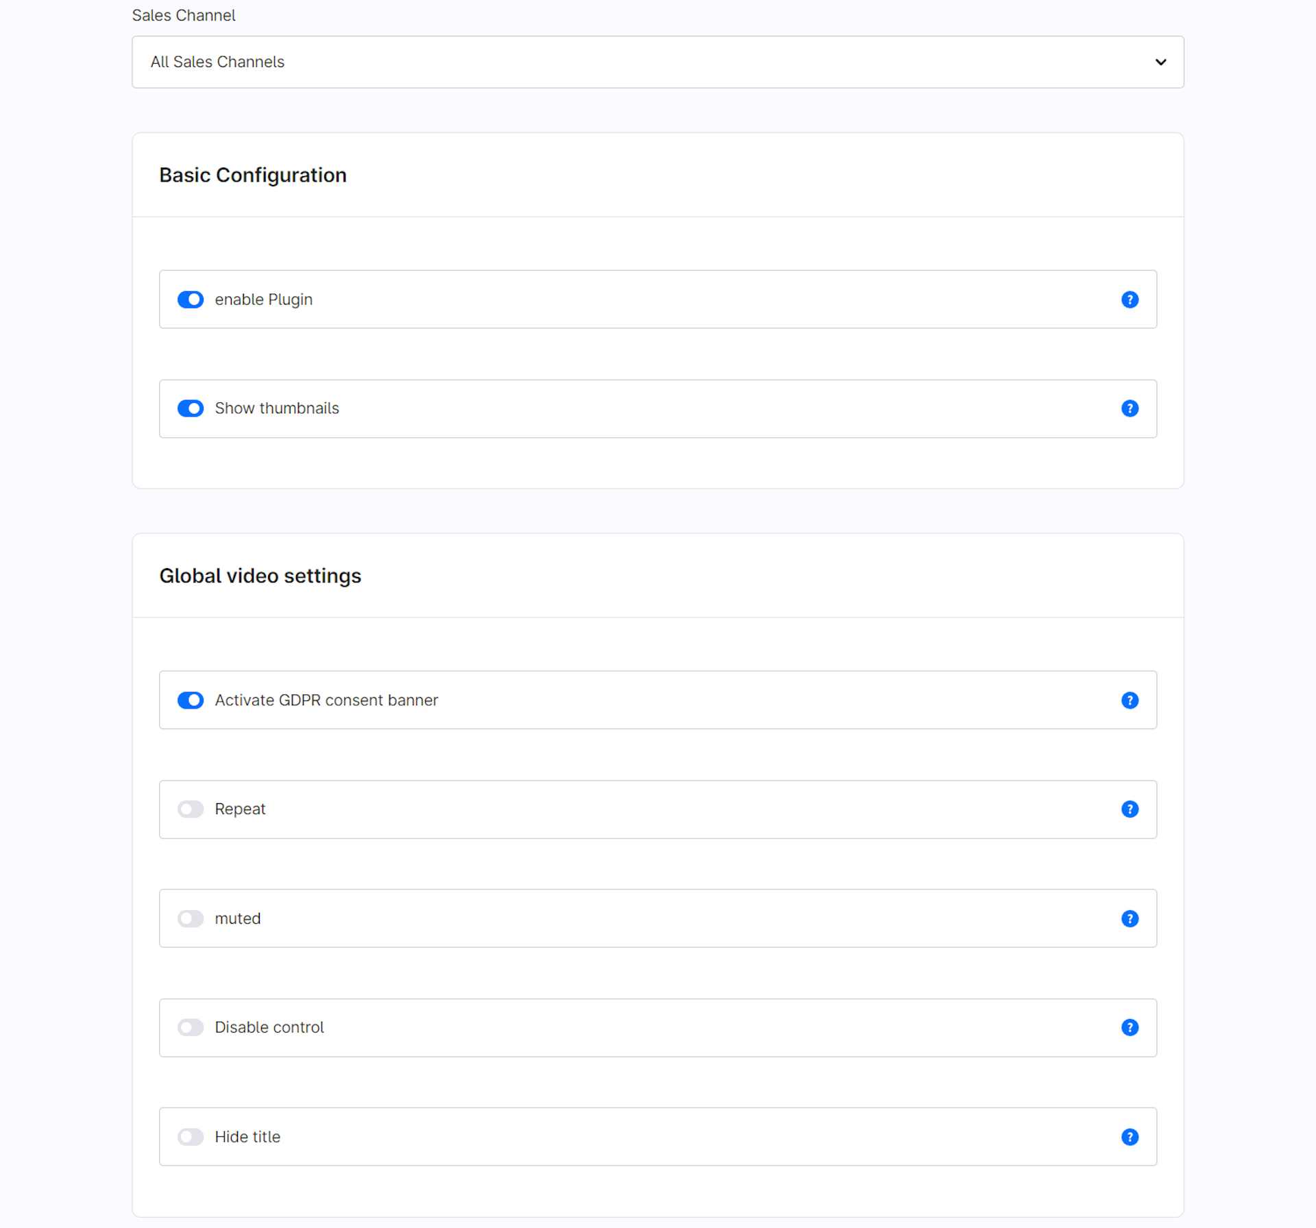
Task: Open help for Disable control setting
Action: pos(1130,1027)
